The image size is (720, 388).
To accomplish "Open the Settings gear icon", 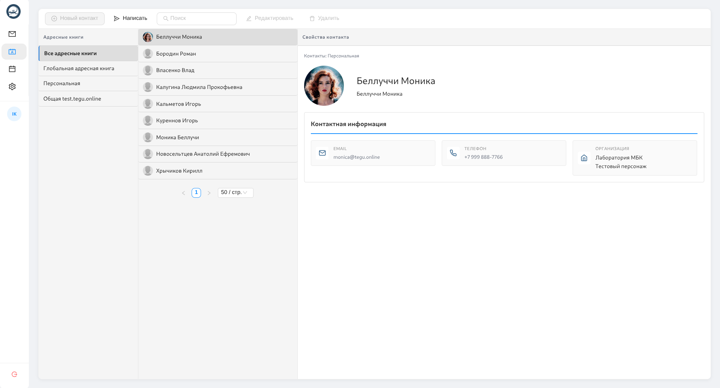I will coord(12,87).
